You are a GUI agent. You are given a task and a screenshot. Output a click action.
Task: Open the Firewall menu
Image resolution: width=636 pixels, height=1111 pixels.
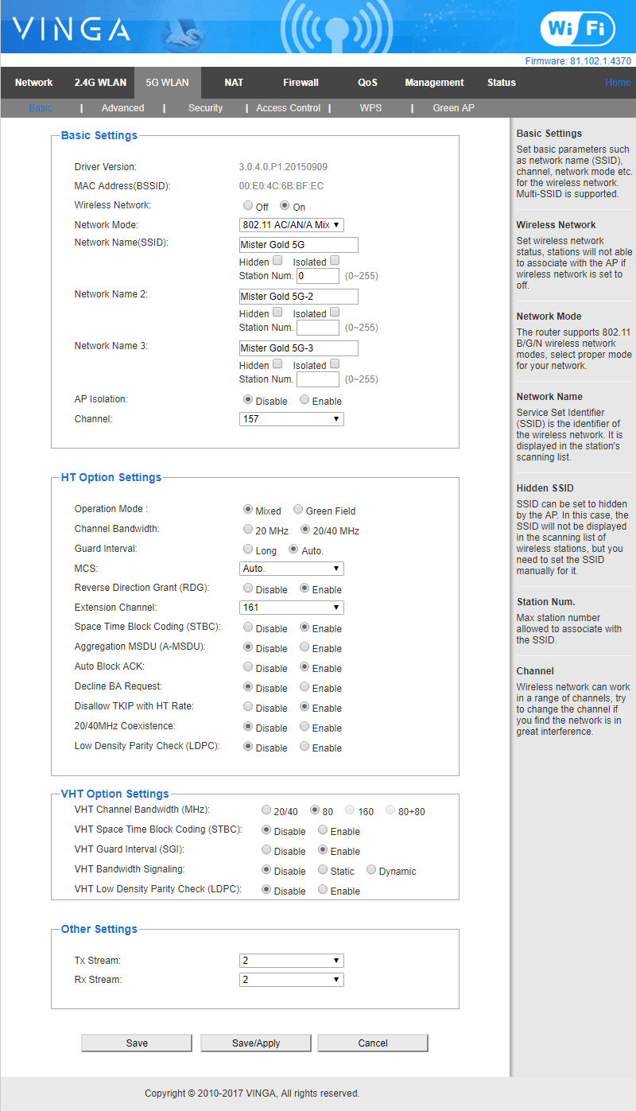coord(301,83)
